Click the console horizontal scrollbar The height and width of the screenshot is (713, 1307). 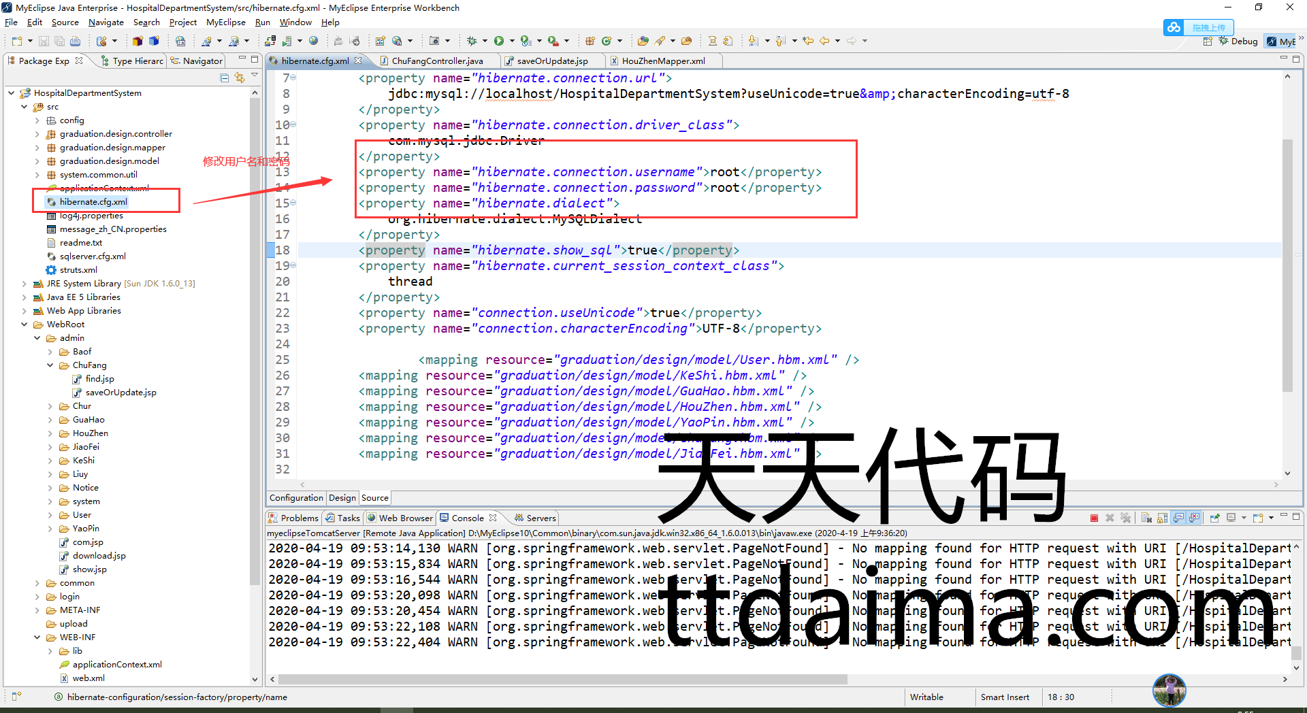pyautogui.click(x=562, y=679)
